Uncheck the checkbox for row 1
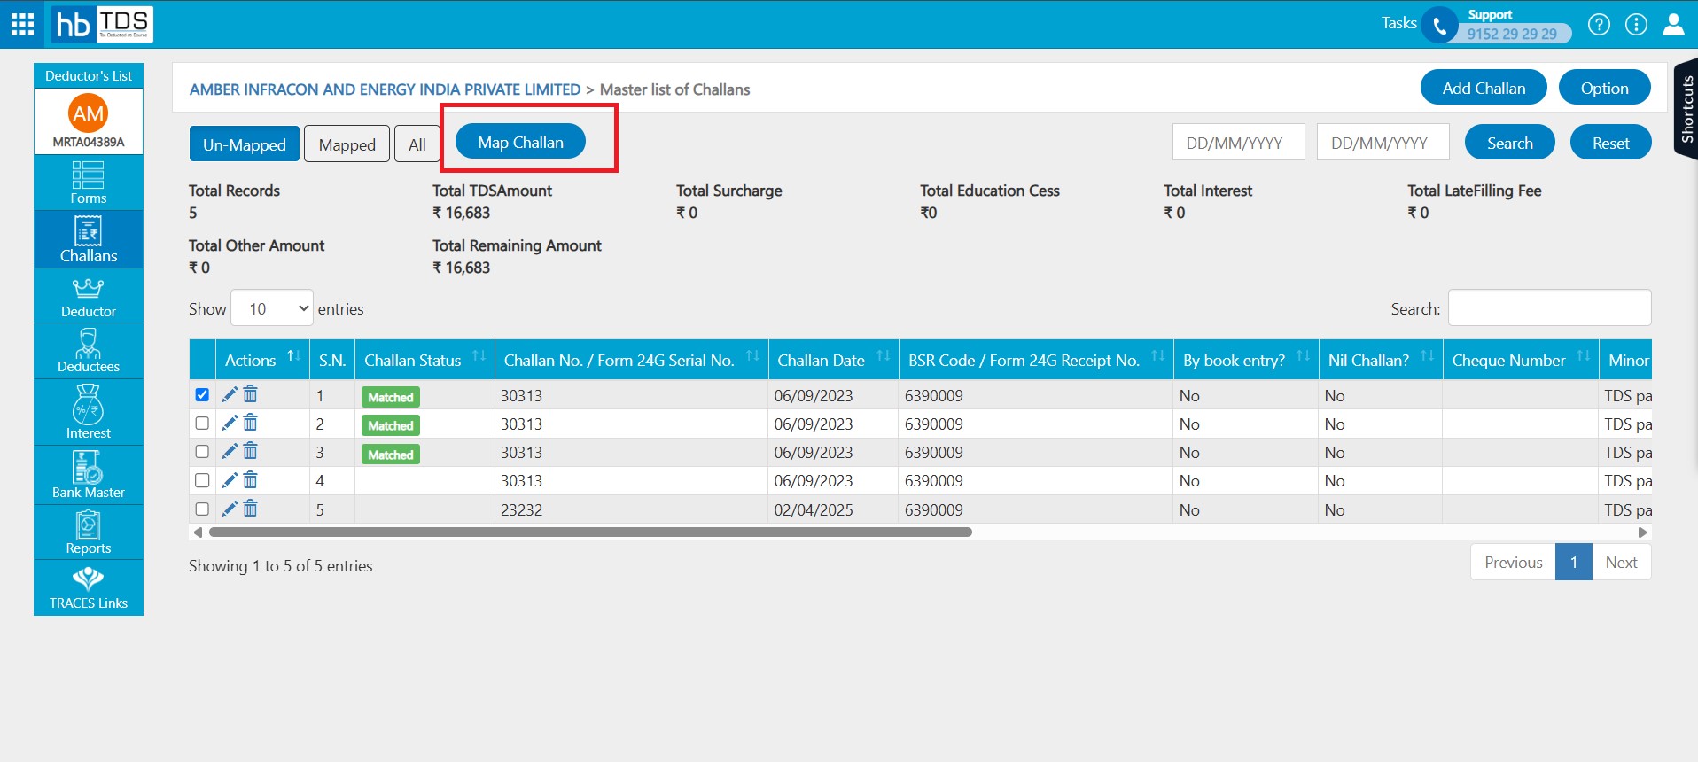The height and width of the screenshot is (762, 1698). (202, 394)
